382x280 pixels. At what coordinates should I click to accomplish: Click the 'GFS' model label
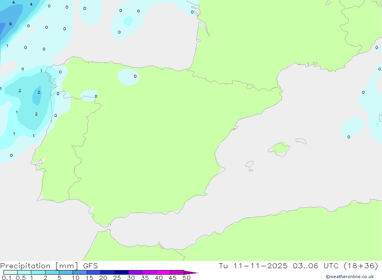[x=91, y=266]
